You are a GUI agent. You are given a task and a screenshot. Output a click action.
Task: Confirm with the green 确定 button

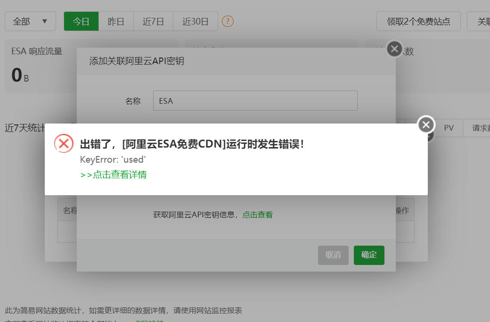coord(369,255)
